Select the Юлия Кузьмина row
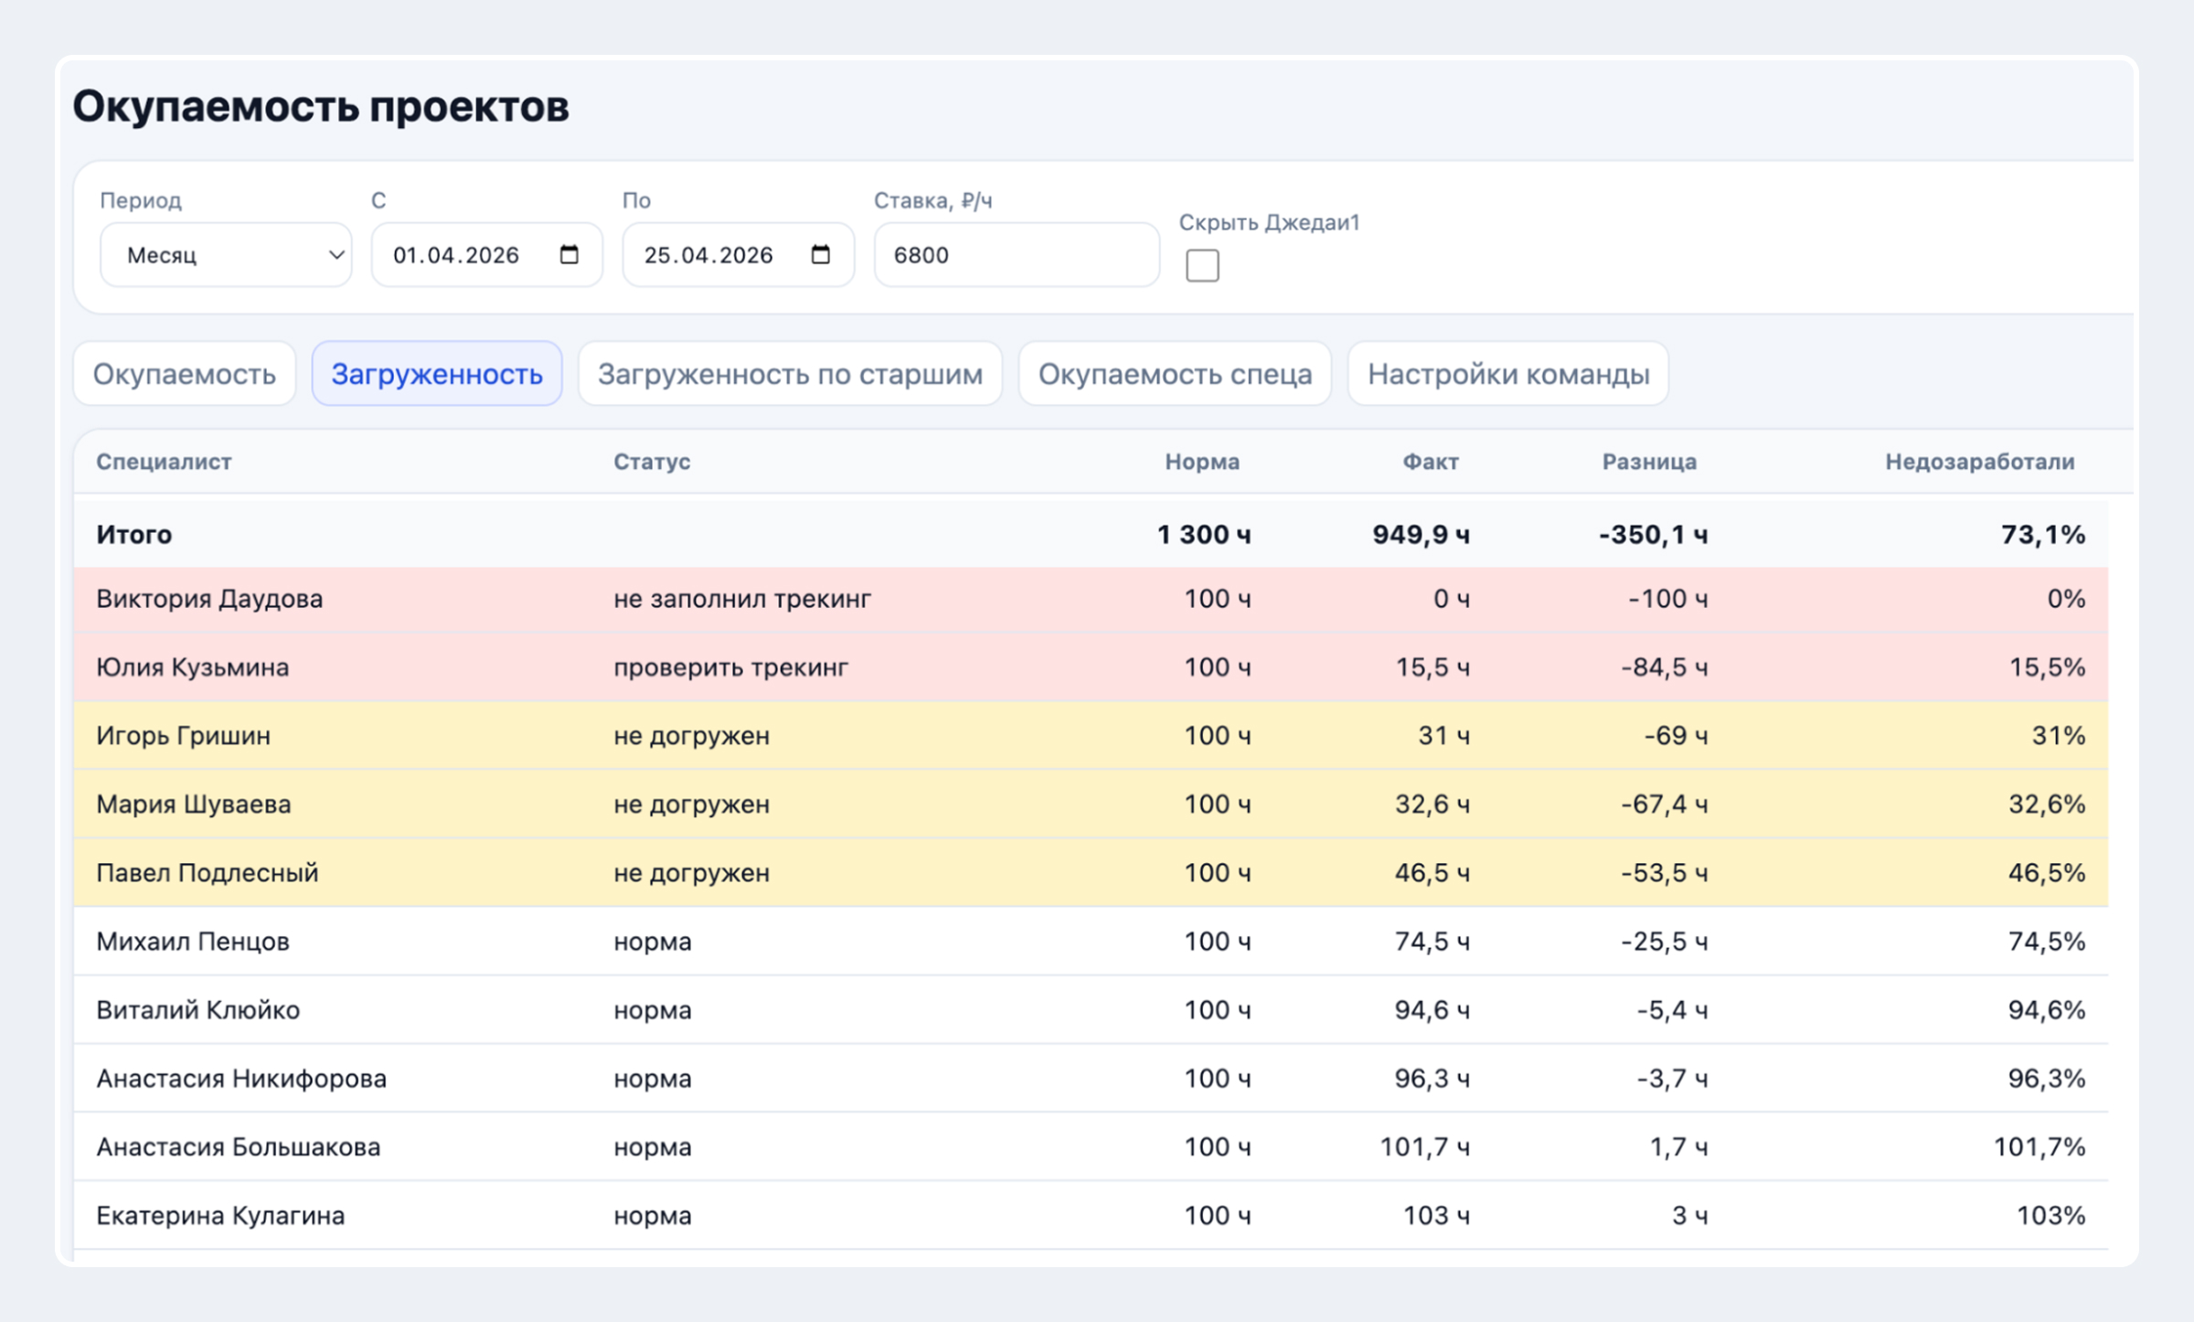Viewport: 2194px width, 1322px height. coord(1091,667)
